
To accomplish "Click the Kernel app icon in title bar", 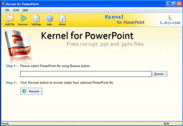I will coord(3,4).
